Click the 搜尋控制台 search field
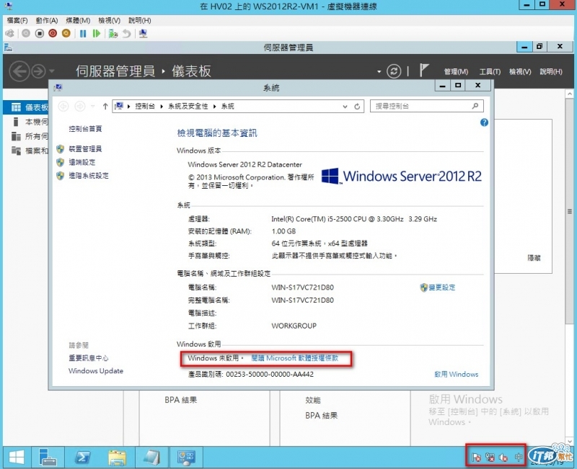This screenshot has width=577, height=469. pos(421,106)
